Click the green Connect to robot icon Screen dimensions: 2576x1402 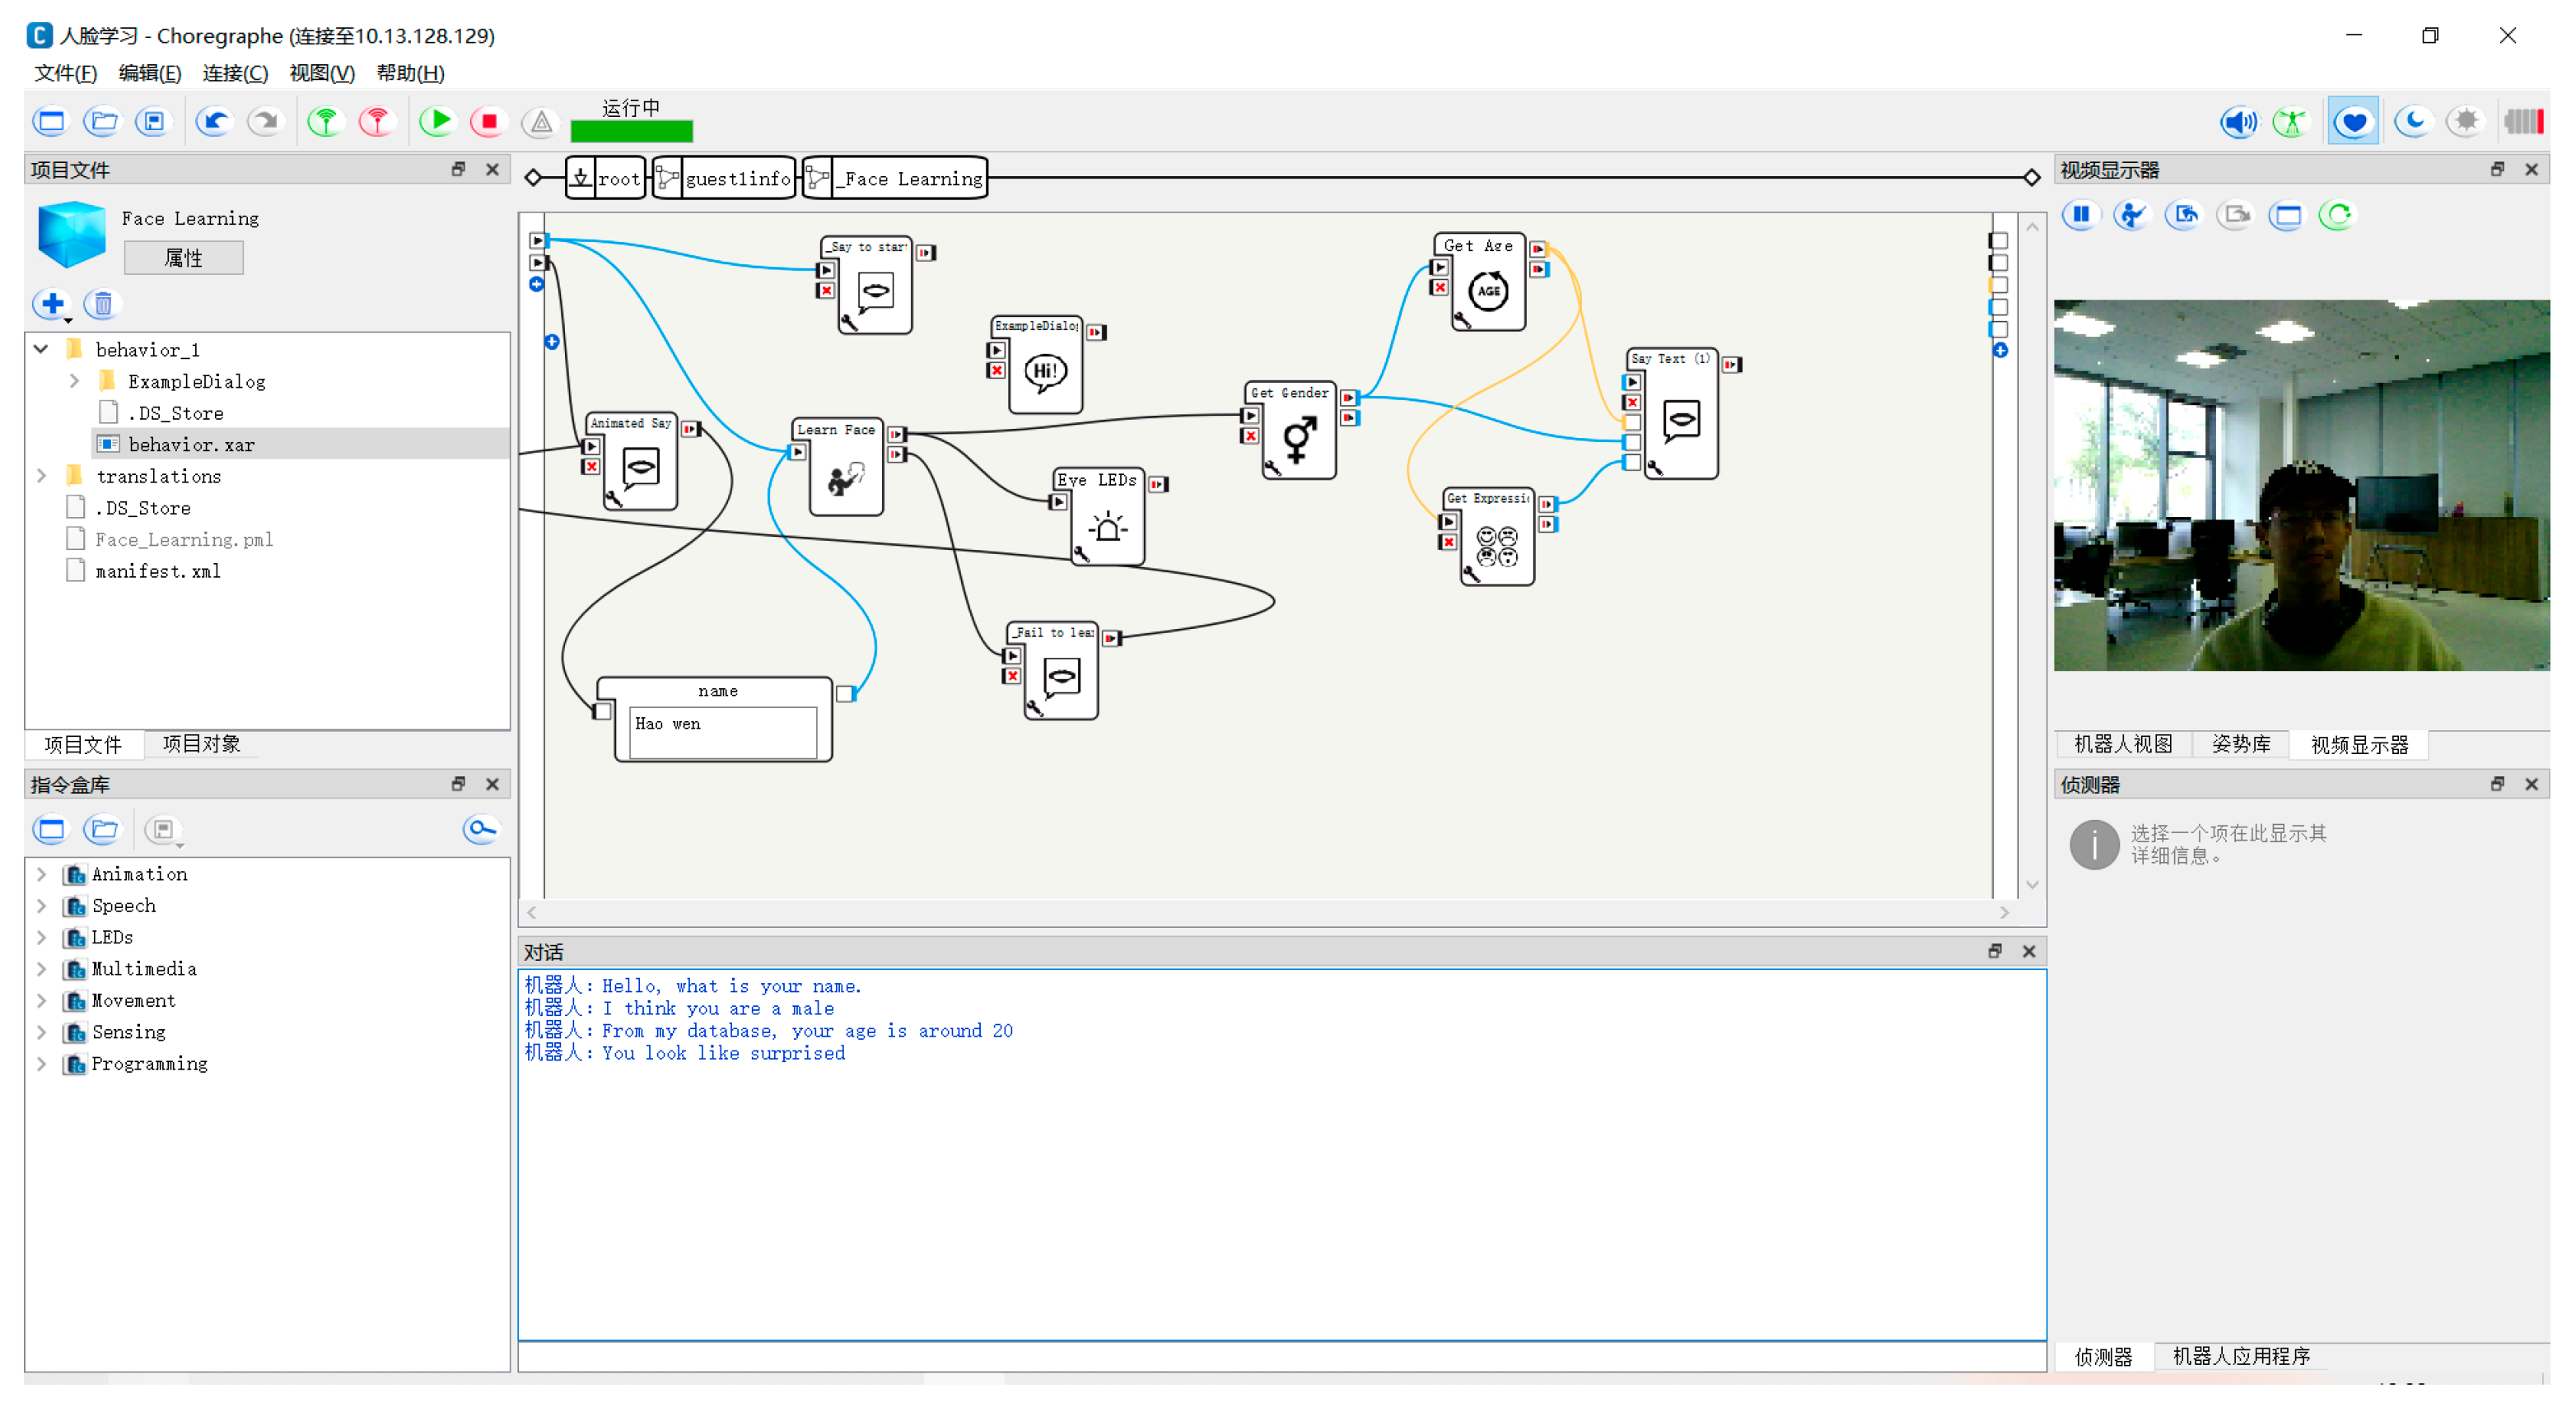click(325, 121)
